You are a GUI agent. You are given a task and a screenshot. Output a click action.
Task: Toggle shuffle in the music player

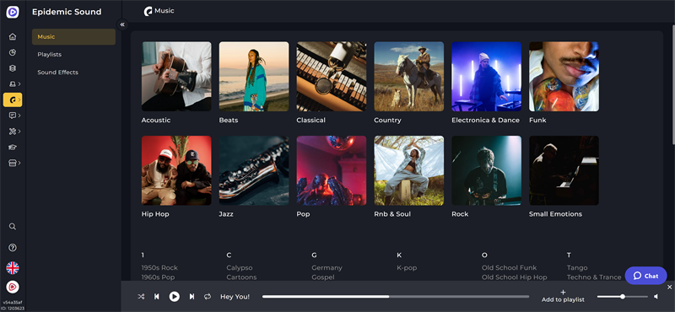pyautogui.click(x=141, y=297)
